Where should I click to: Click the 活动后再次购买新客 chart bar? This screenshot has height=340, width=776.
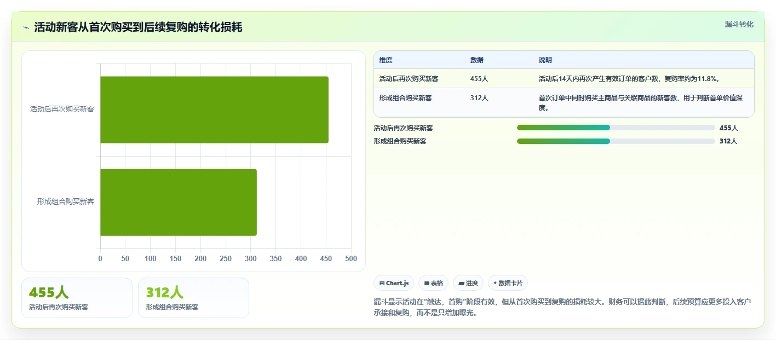tap(214, 110)
